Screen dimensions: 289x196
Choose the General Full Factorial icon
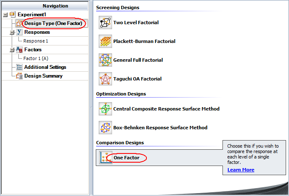point(105,60)
